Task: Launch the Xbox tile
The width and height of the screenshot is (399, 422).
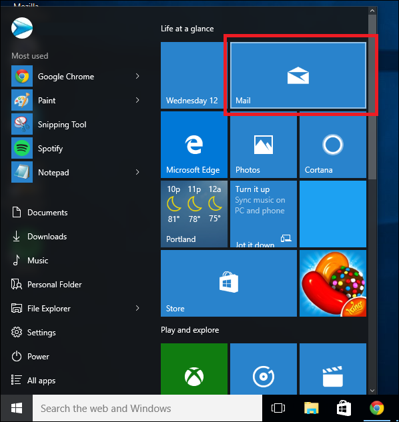Action: coord(194,369)
